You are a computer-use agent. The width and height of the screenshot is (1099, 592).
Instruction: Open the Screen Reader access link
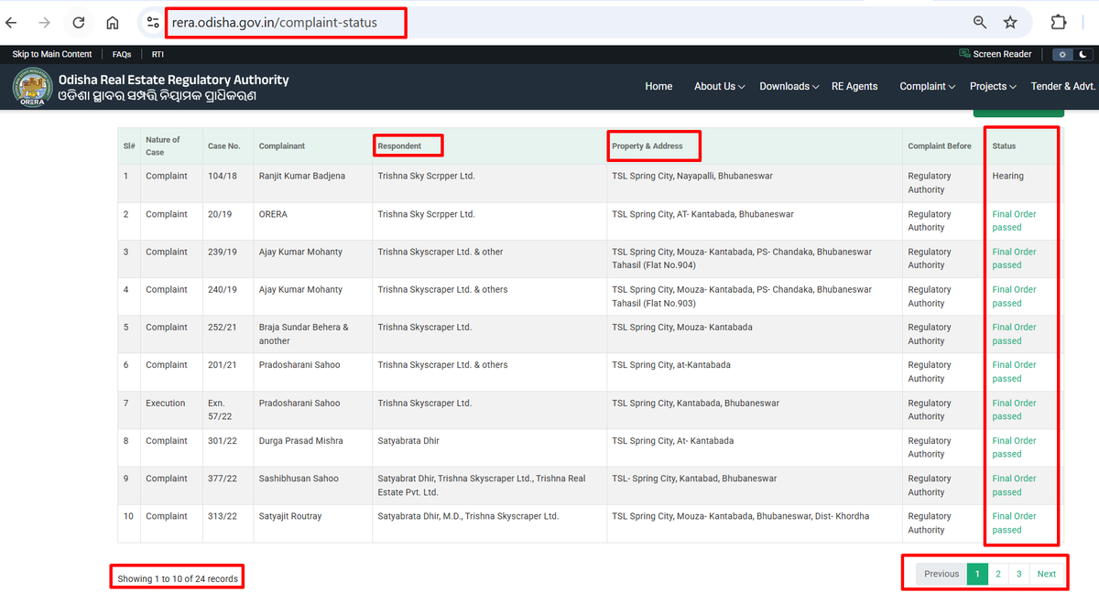(996, 54)
